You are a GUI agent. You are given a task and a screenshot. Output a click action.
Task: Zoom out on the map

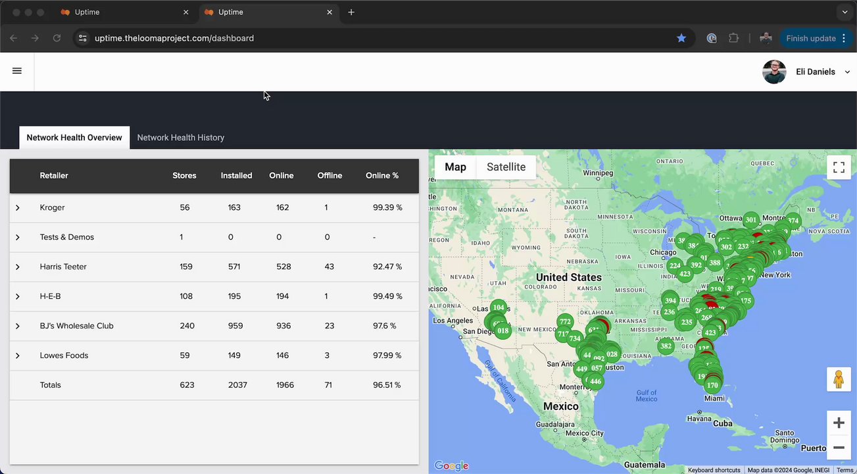click(x=839, y=447)
